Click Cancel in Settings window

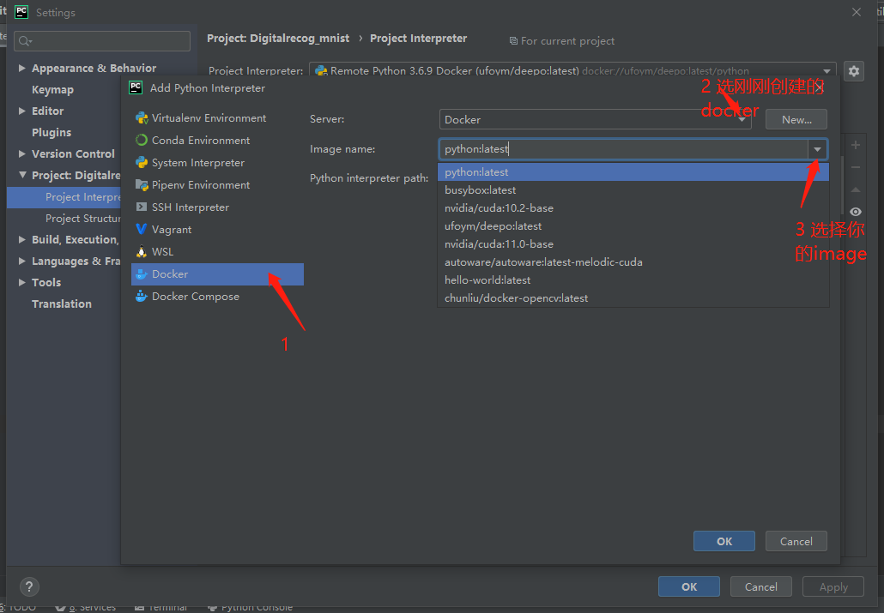761,587
